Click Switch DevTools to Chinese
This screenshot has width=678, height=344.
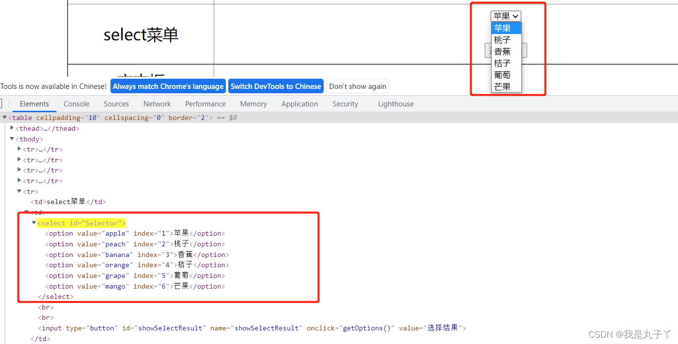click(x=275, y=86)
